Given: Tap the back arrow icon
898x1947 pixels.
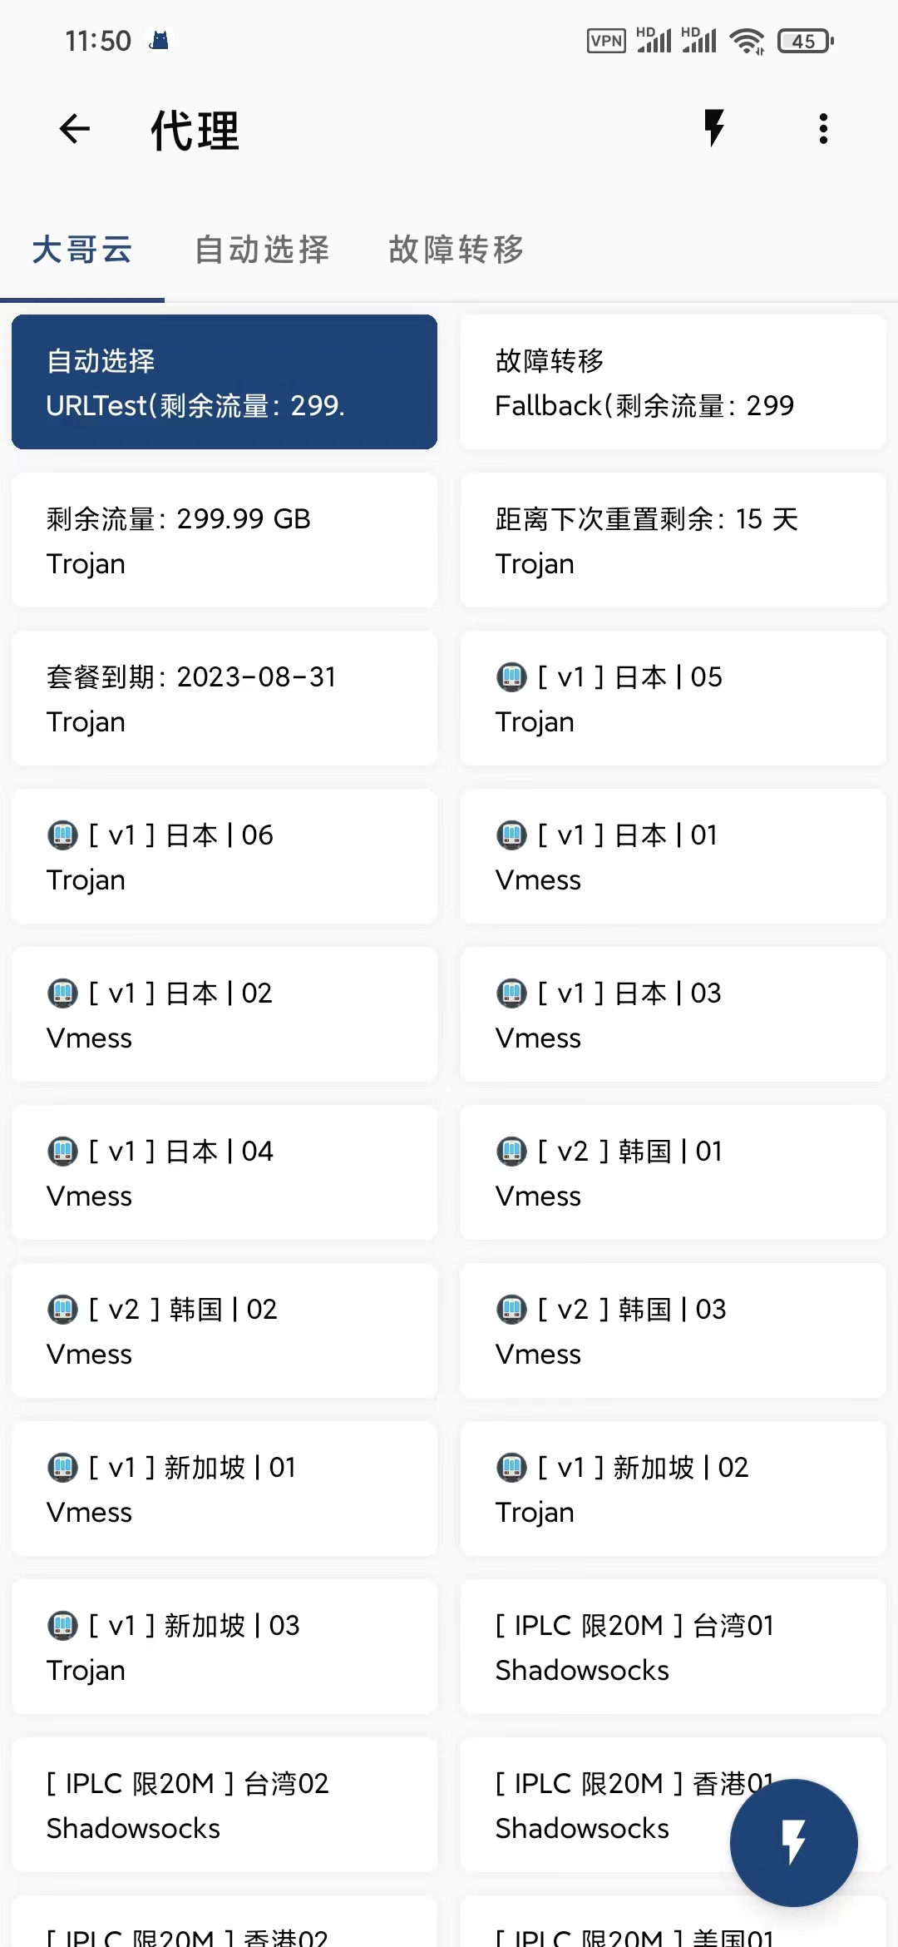Looking at the screenshot, I should point(75,129).
